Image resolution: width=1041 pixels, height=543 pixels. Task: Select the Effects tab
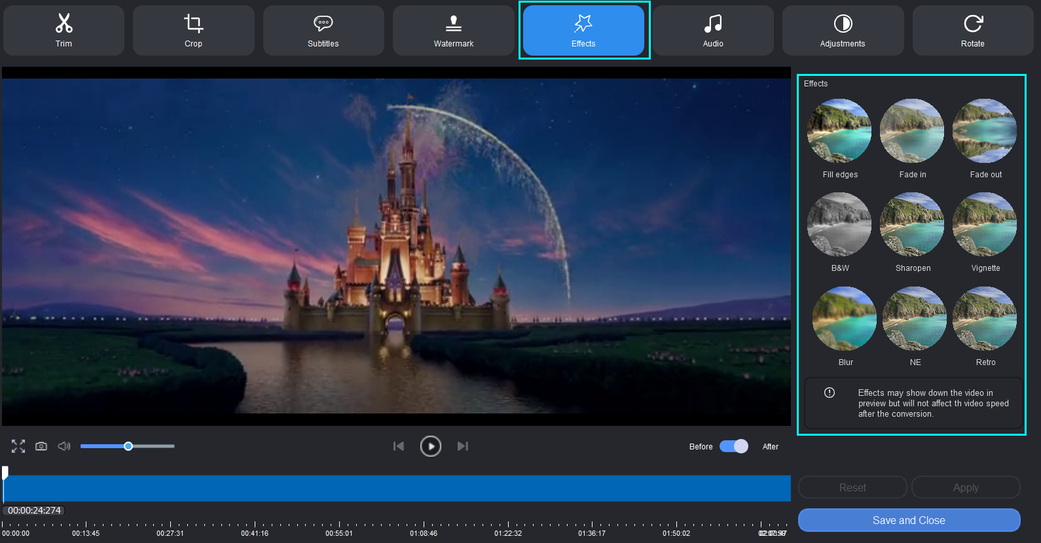[583, 30]
